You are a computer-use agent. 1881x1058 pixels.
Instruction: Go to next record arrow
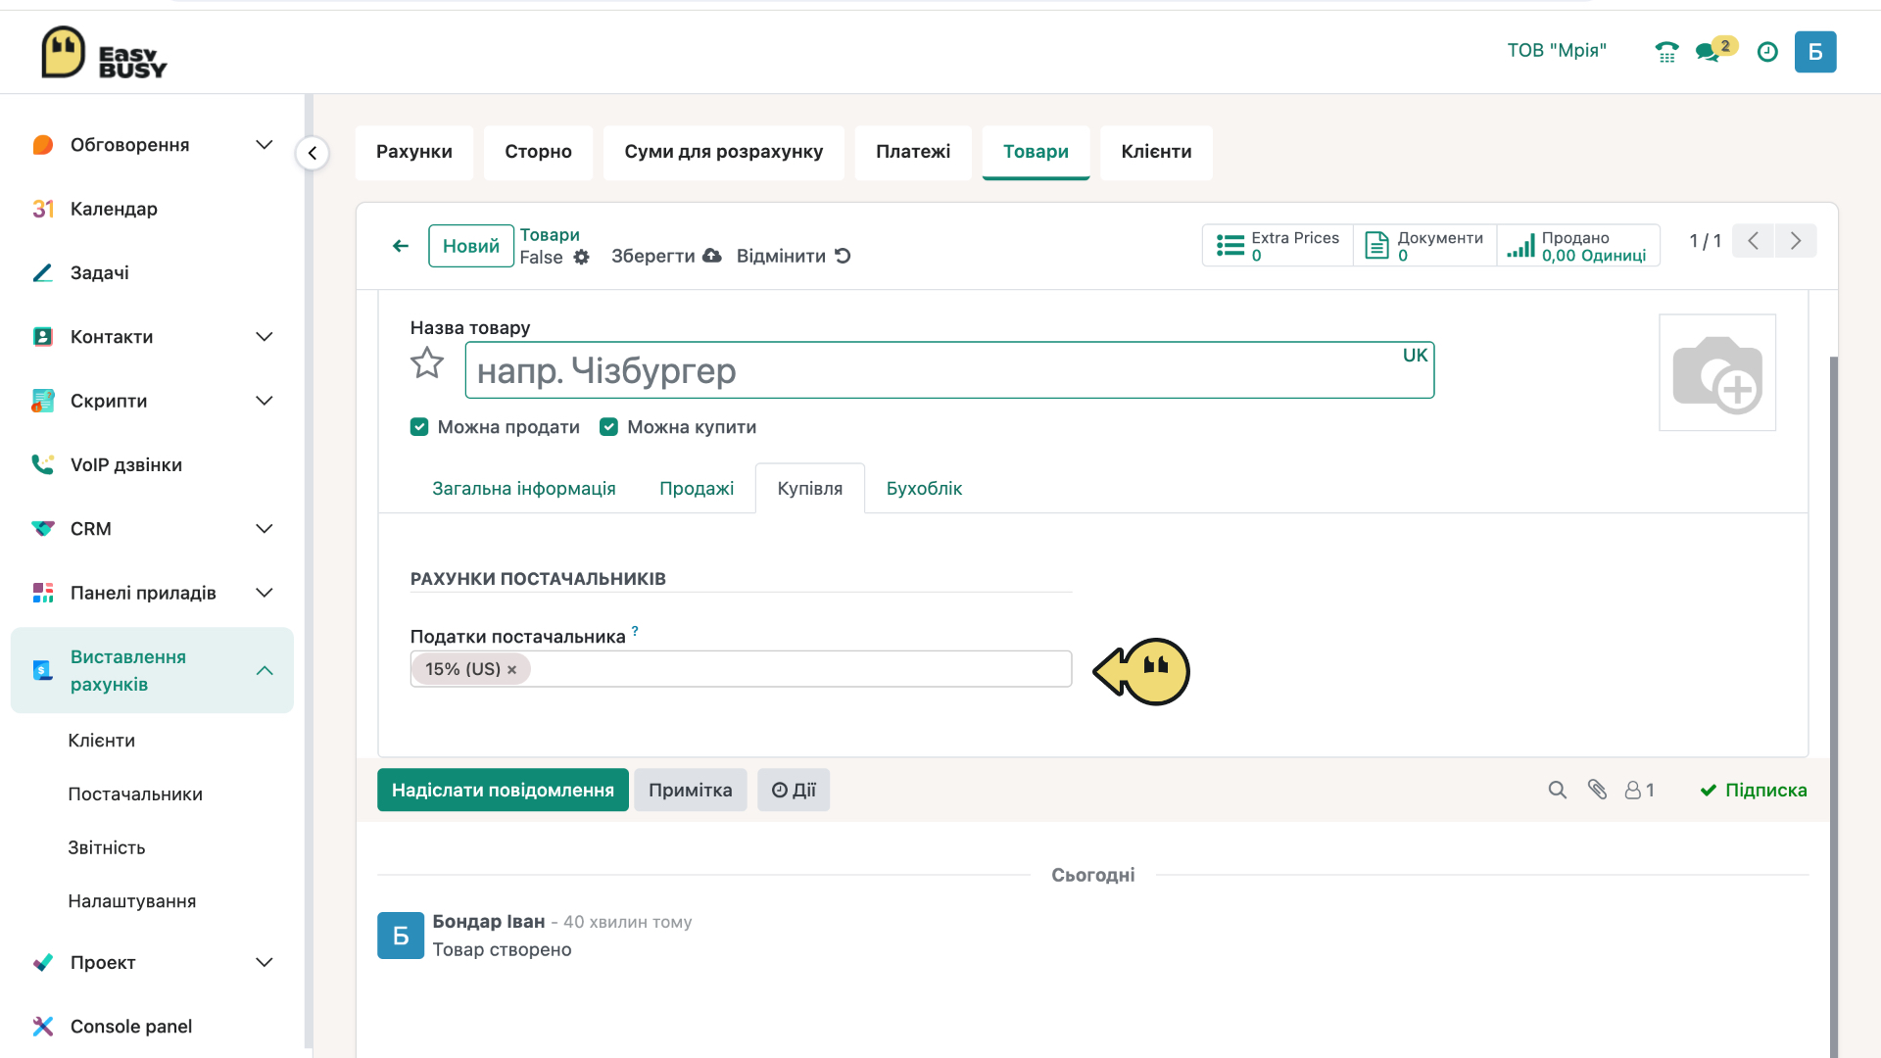(1796, 241)
